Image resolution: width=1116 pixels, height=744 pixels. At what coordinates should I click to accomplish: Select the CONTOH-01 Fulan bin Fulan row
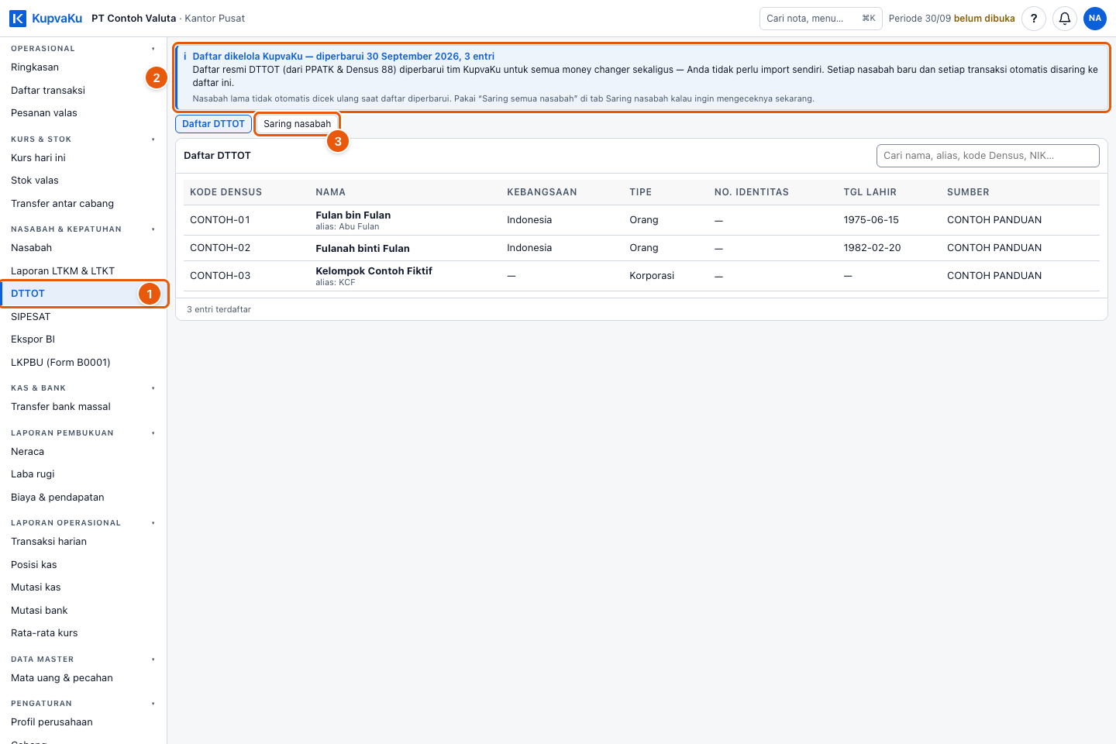(x=642, y=220)
